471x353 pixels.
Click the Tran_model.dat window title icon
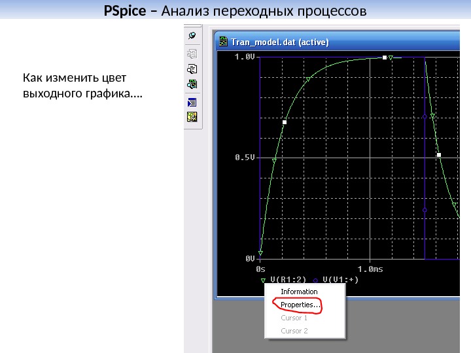(x=223, y=41)
